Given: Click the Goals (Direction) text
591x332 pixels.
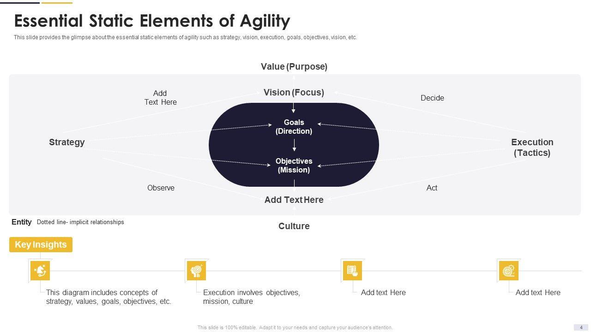Looking at the screenshot, I should pos(294,127).
